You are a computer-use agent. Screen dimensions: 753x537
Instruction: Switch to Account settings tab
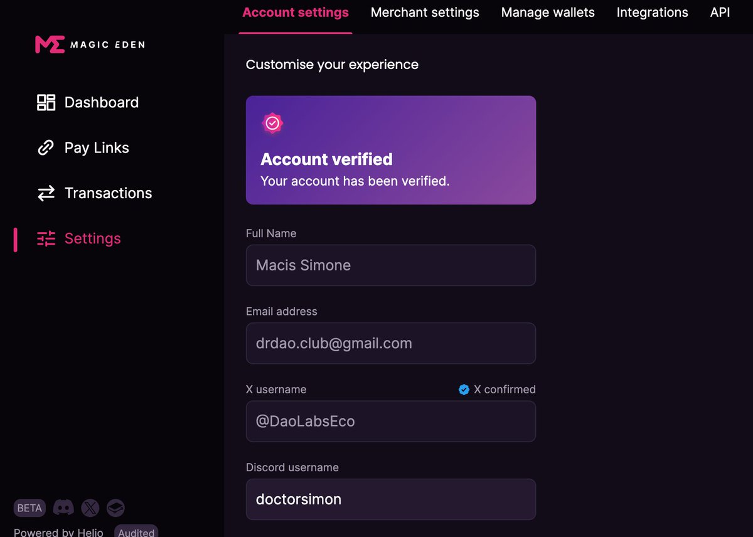296,13
